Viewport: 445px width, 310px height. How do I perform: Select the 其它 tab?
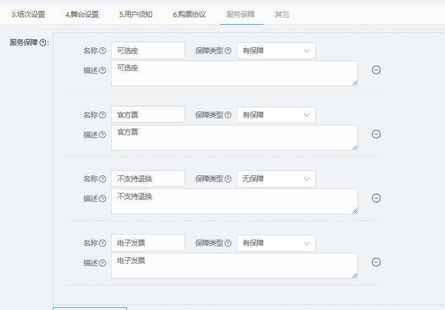[282, 14]
